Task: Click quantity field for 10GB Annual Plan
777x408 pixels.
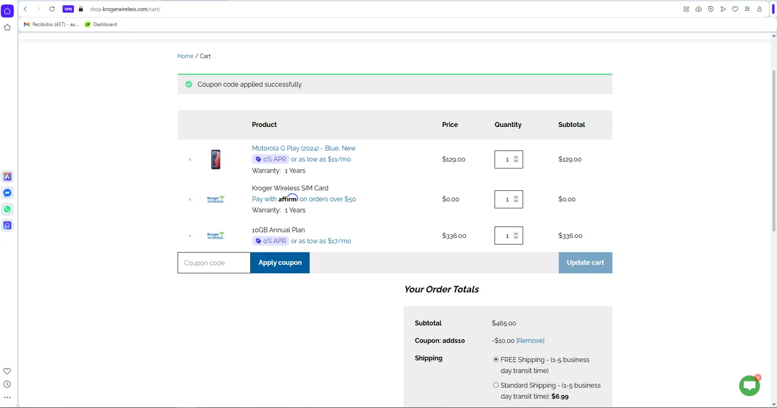Action: [509, 235]
